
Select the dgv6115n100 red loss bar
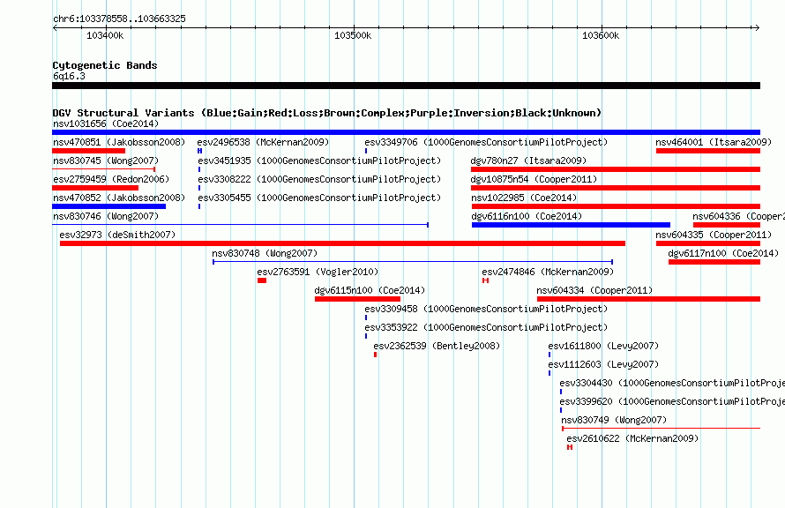click(x=357, y=299)
